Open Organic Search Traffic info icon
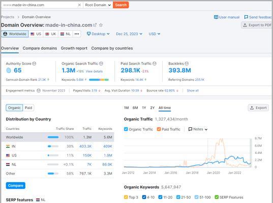This screenshot has width=273, height=203. 101,63
